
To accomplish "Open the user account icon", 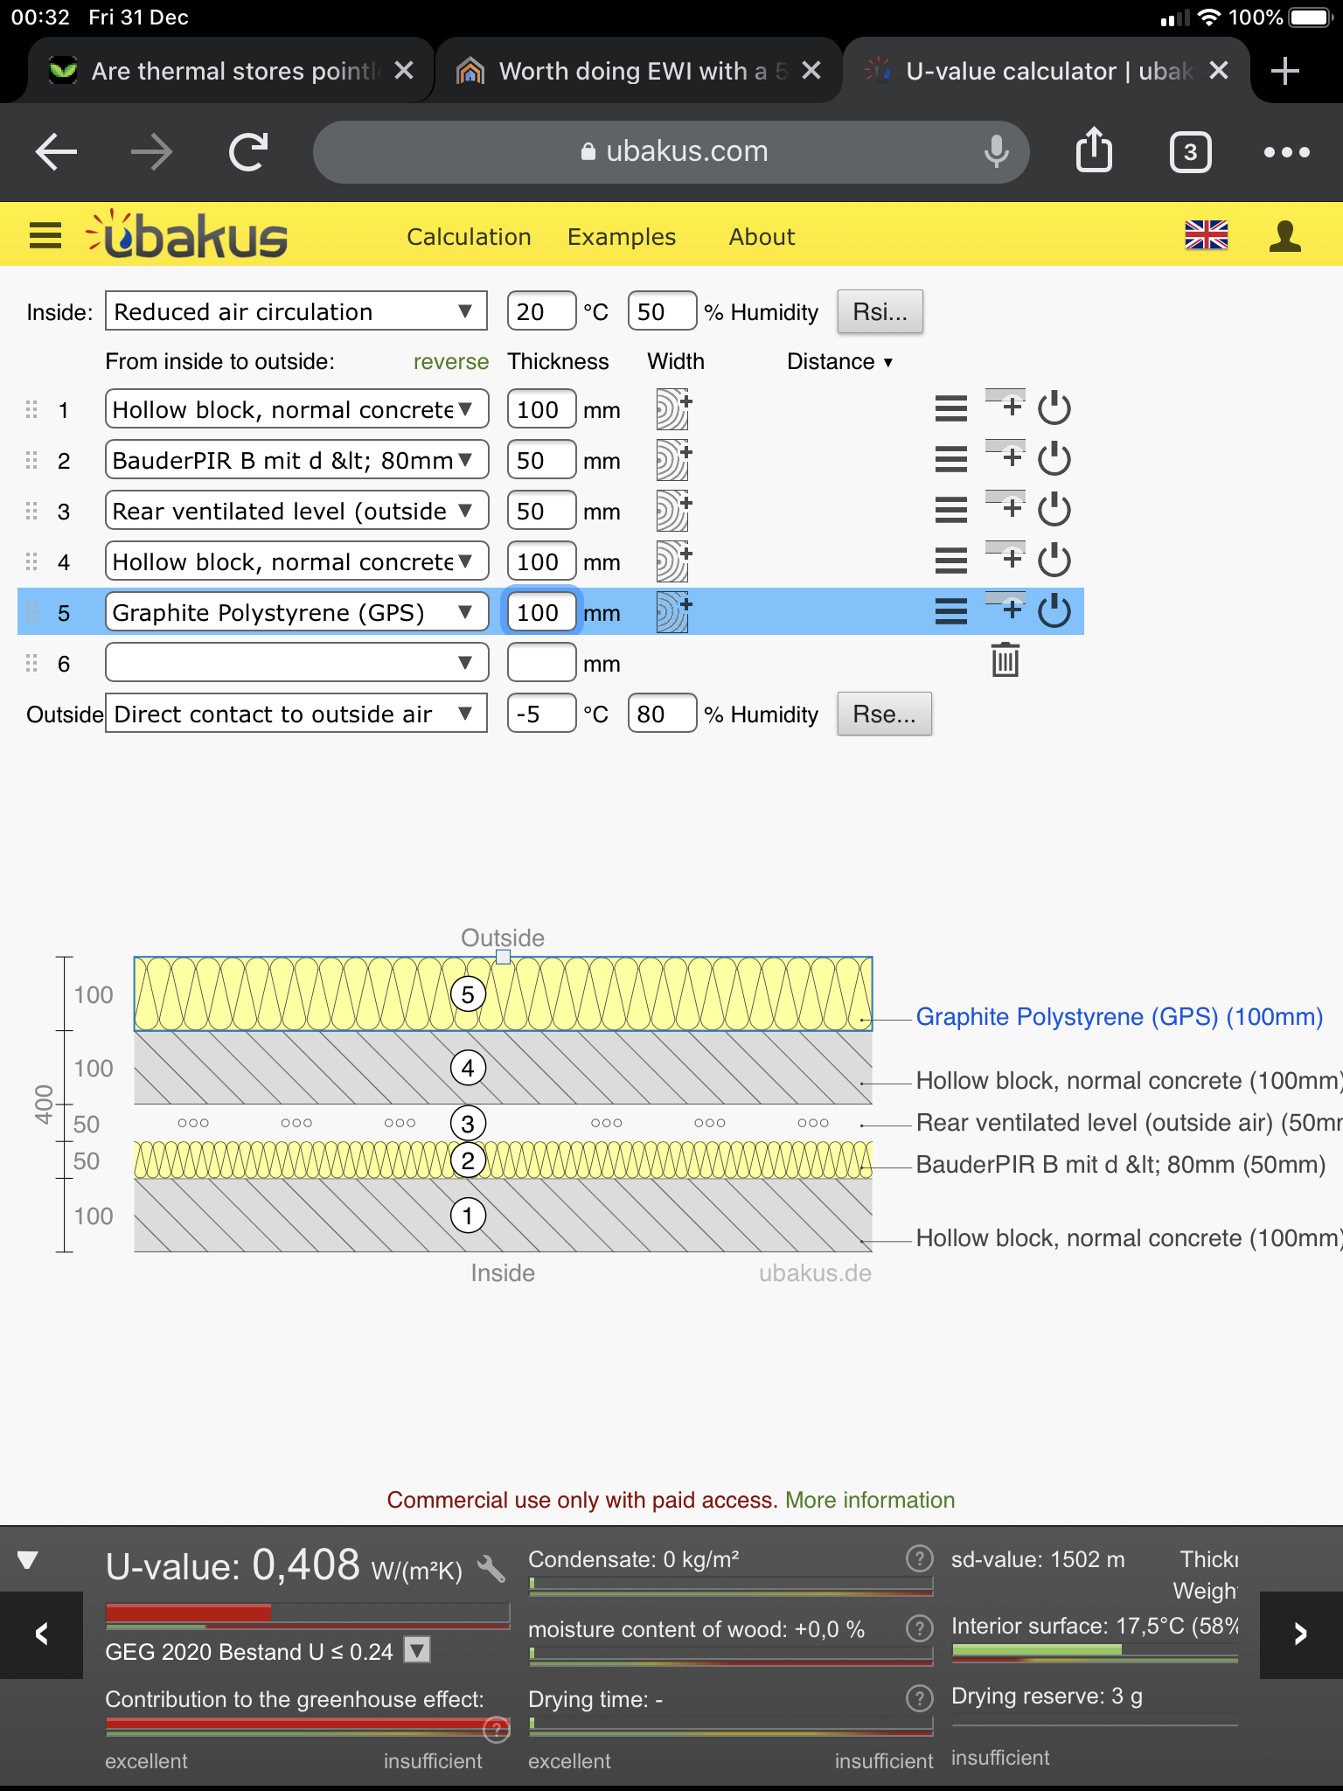I will click(x=1284, y=236).
